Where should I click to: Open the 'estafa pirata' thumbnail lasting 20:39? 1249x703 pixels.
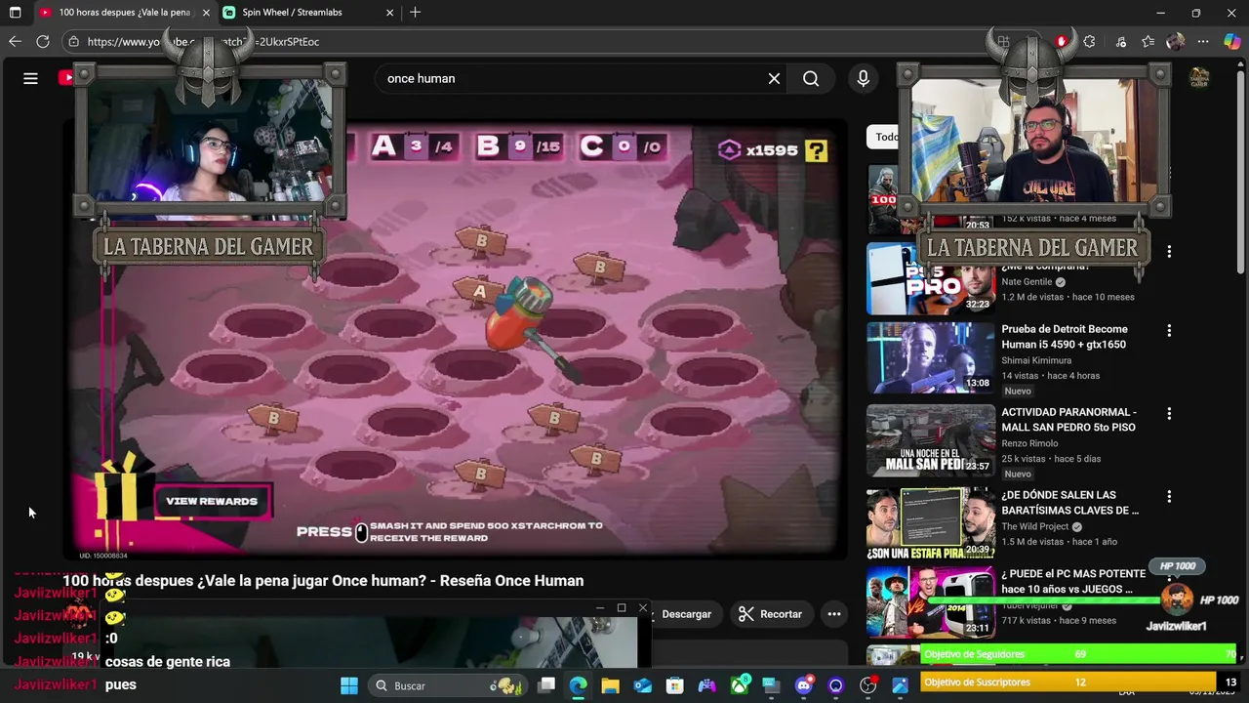[931, 524]
